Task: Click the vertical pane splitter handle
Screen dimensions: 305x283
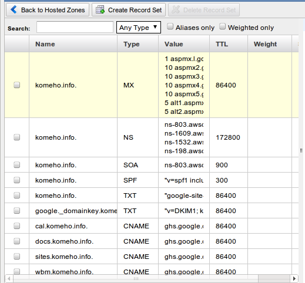Action: [301, 150]
